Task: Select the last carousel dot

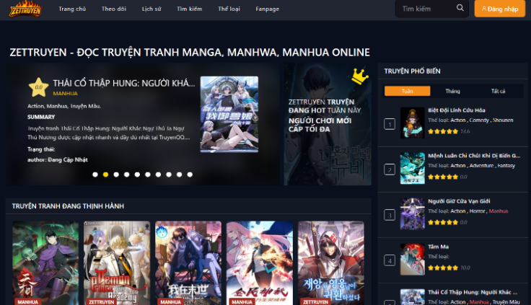Action: click(190, 174)
